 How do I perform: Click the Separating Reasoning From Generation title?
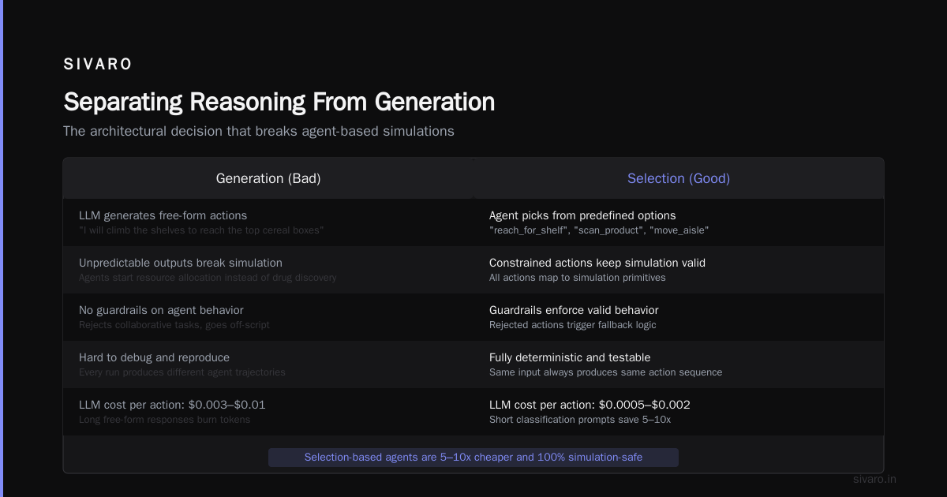click(279, 102)
